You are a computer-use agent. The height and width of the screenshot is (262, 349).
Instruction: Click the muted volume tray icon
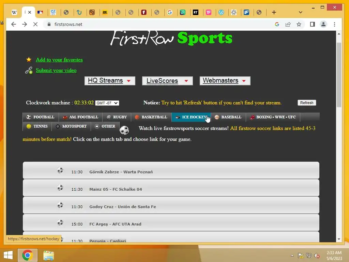point(317,256)
